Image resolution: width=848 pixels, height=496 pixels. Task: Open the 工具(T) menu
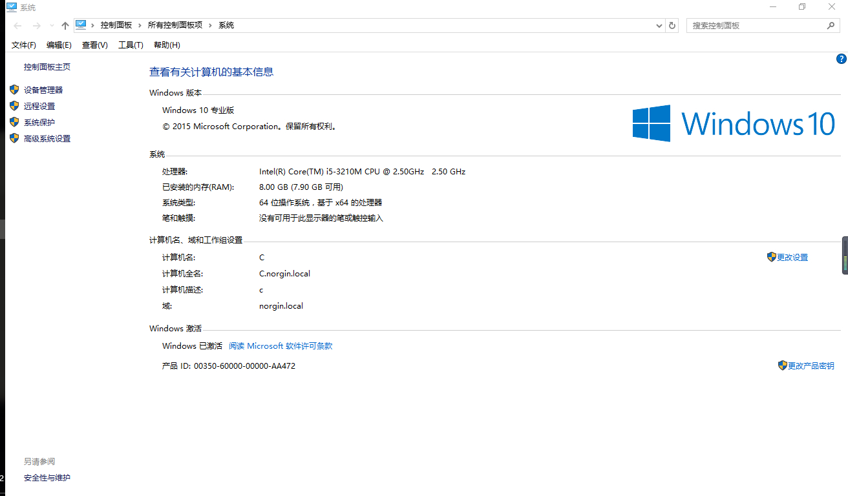(x=131, y=45)
